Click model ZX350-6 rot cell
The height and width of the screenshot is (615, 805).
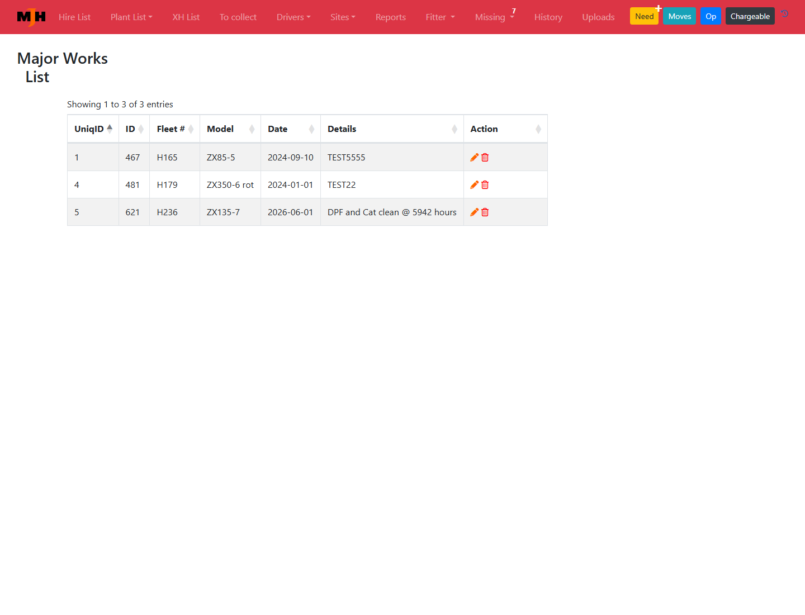pos(230,185)
